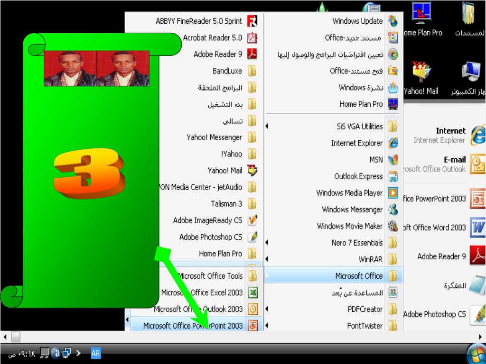Open ABBYY FineReader 5.0 Sprint icon
Screen dimensions: 486x364
[x=252, y=21]
